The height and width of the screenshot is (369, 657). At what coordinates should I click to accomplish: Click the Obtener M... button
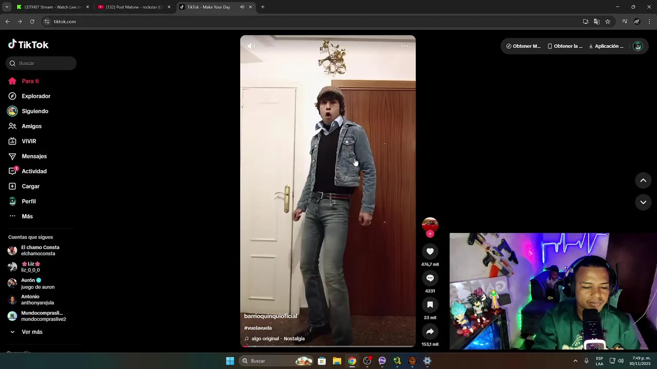(524, 46)
